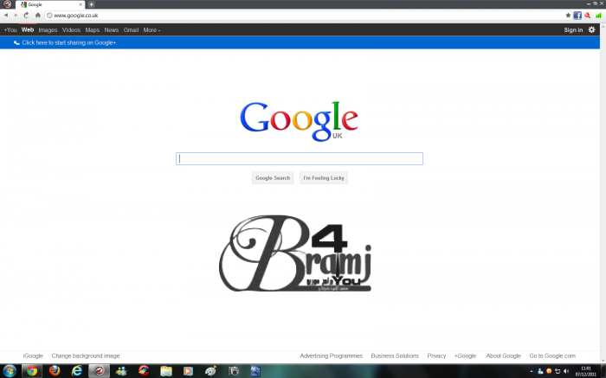606x378 pixels.
Task: Click the browser back arrow button
Action: click(x=5, y=16)
